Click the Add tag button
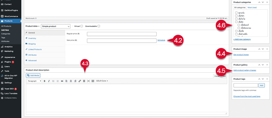 pyautogui.click(x=261, y=85)
